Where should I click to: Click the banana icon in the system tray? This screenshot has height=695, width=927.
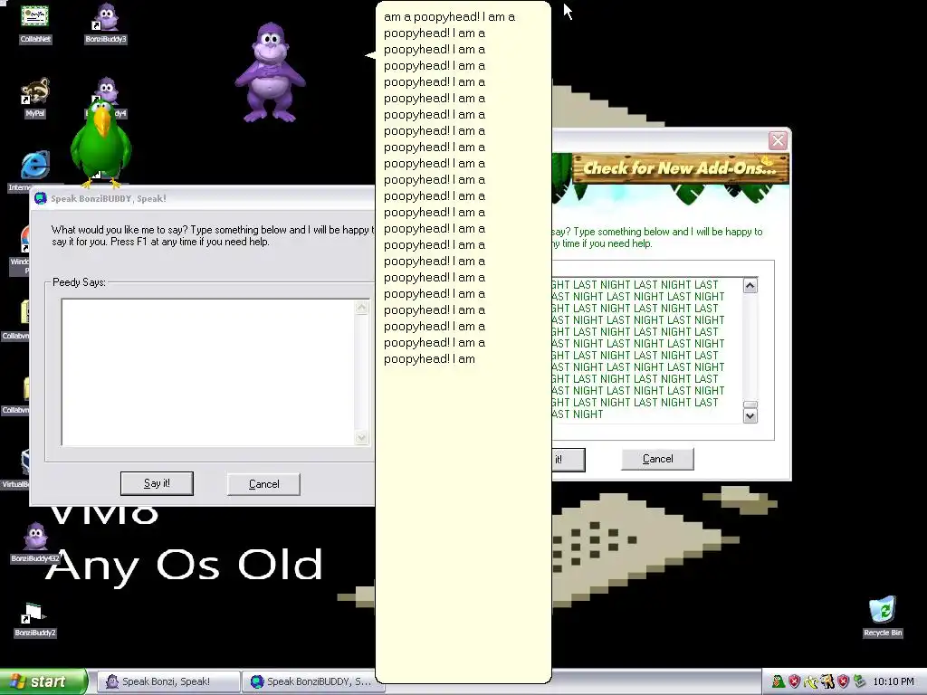point(811,681)
